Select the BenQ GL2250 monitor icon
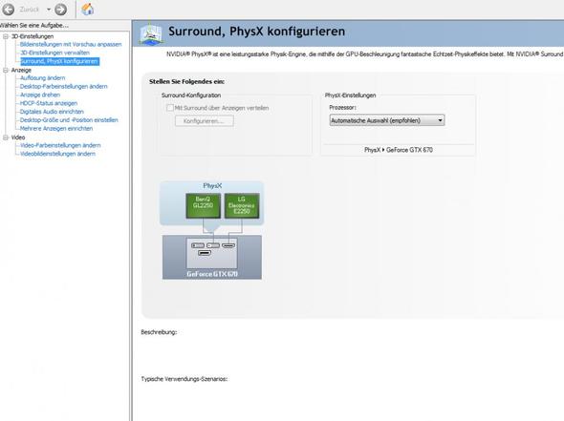The height and width of the screenshot is (421, 564). [x=204, y=205]
